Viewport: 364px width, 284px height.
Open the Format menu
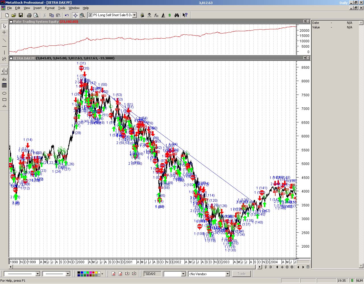coord(50,8)
